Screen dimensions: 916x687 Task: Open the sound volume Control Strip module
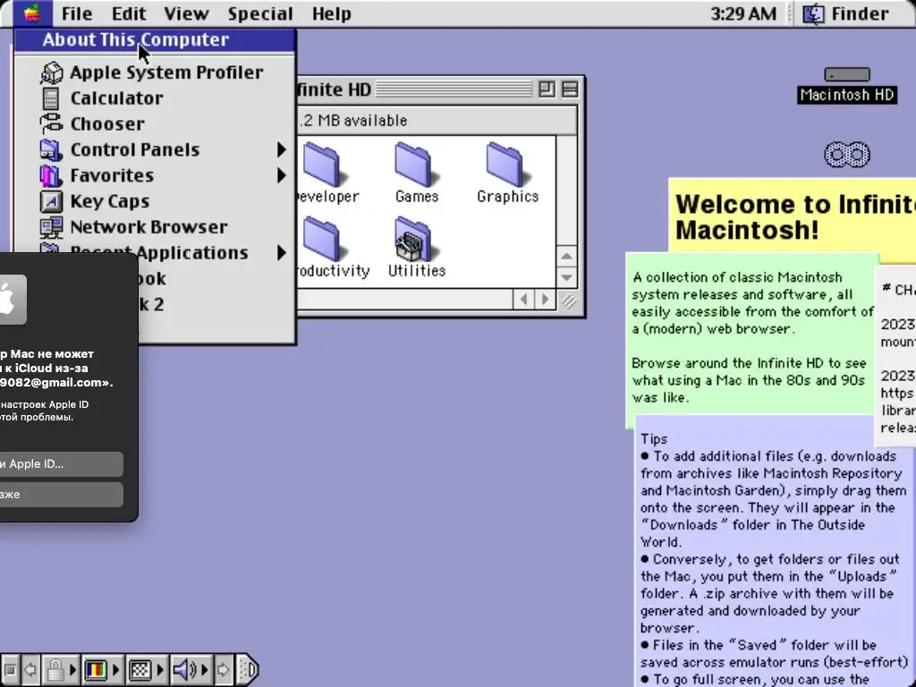[191, 669]
